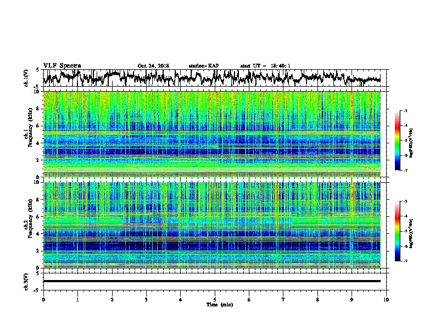Click the log(PSD) label beside ch.1 colorbar

click(x=411, y=143)
